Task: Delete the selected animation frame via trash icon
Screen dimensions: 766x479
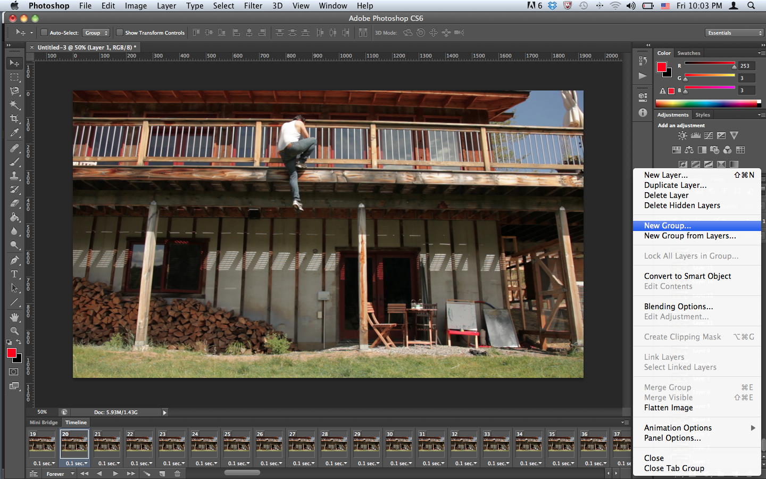Action: coord(177,474)
